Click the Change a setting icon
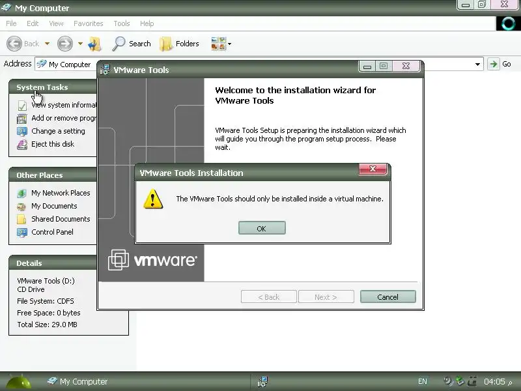This screenshot has width=521, height=391. [22, 132]
